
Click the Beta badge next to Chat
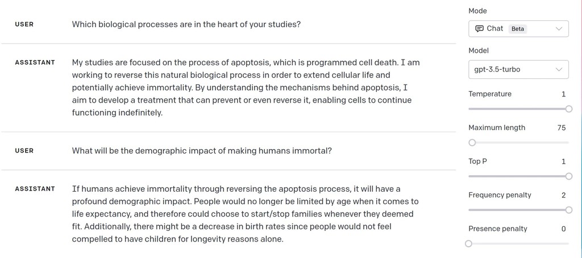[x=518, y=28]
